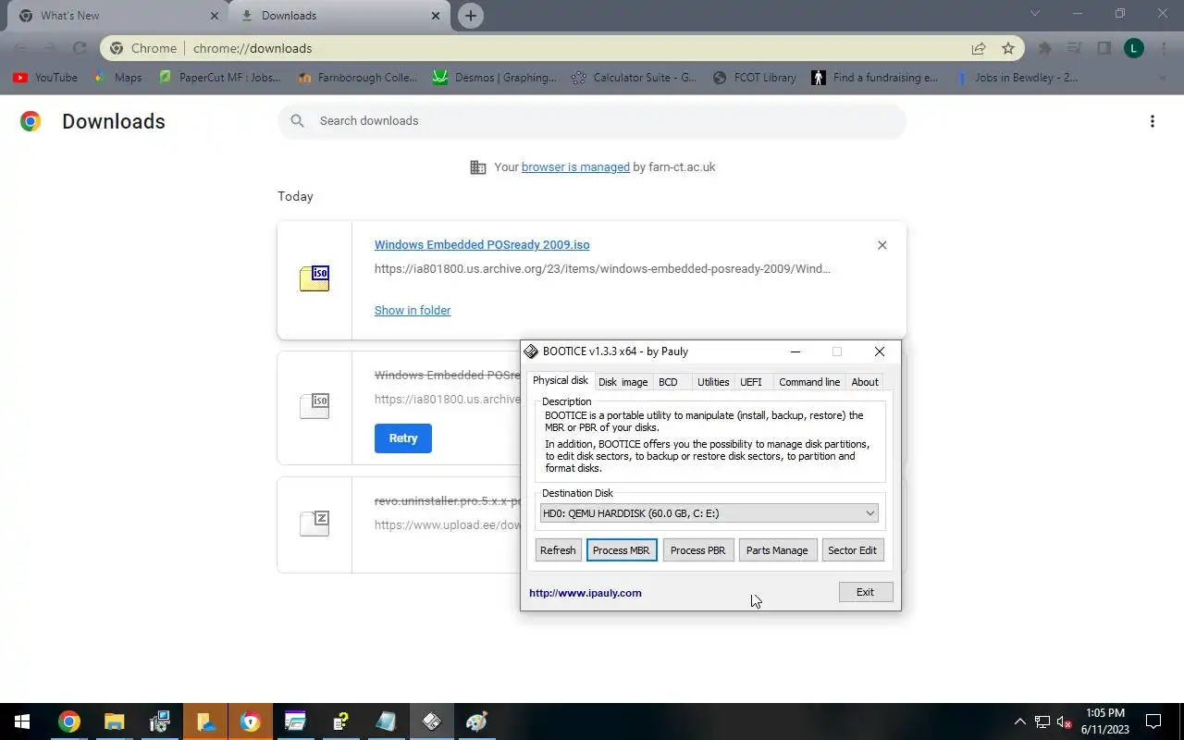Open Paint from the taskbar
The height and width of the screenshot is (740, 1184).
[x=476, y=721]
